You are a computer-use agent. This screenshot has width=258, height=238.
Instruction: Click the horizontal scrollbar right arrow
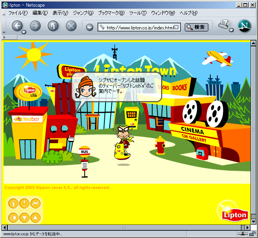click(x=247, y=227)
